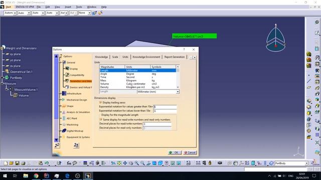This screenshot has height=180, width=321.
Task: Open the ENOVIA V5 VPM menu
Action: [25, 7]
